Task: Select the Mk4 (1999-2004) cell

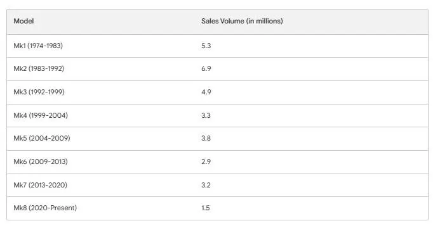Action: coord(100,116)
